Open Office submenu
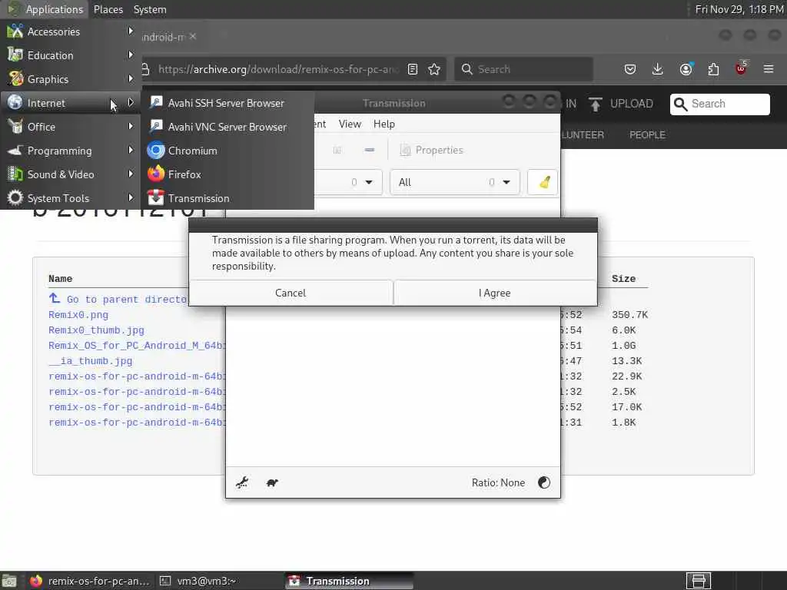This screenshot has width=787, height=590. coord(70,127)
